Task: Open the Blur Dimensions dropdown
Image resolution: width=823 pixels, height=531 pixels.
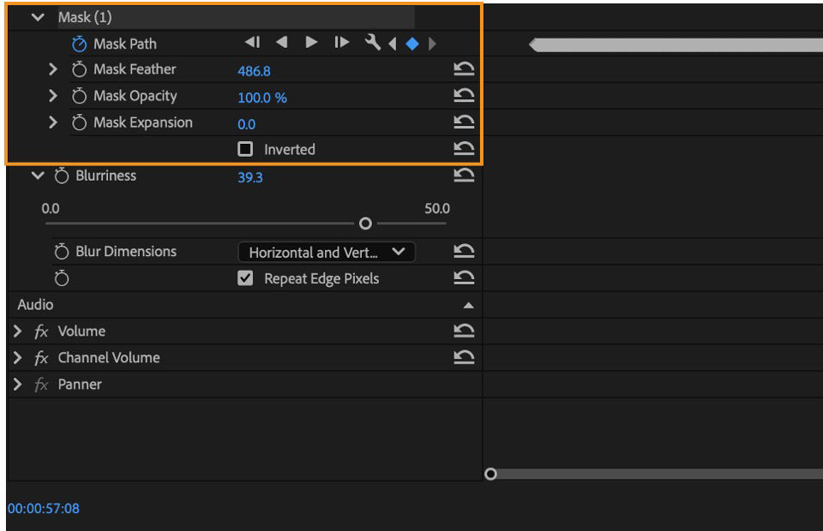Action: click(x=326, y=252)
